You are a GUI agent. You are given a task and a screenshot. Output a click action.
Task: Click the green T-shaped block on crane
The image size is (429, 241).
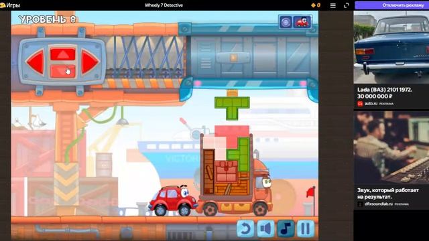click(232, 108)
